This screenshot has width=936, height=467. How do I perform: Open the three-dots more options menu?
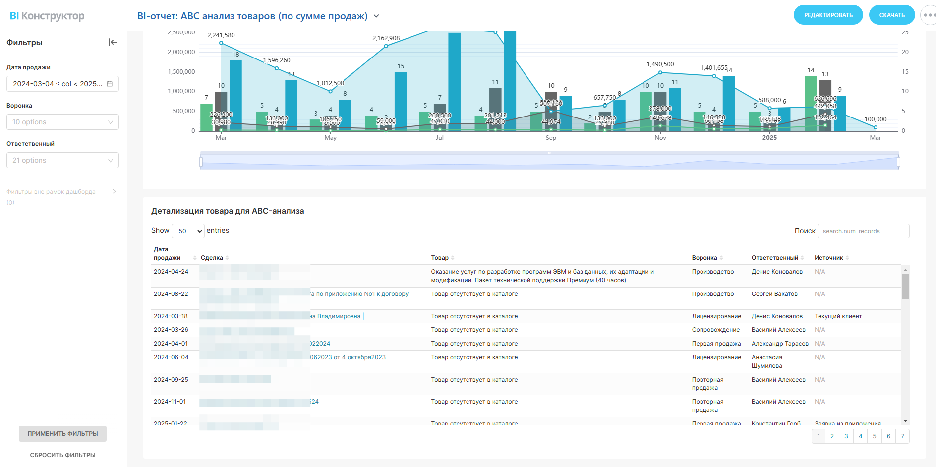pos(928,15)
